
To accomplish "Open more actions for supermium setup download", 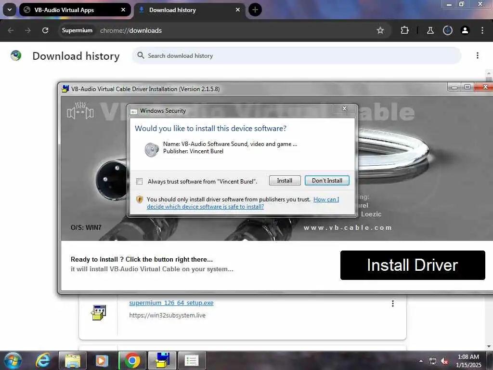I will pyautogui.click(x=393, y=304).
